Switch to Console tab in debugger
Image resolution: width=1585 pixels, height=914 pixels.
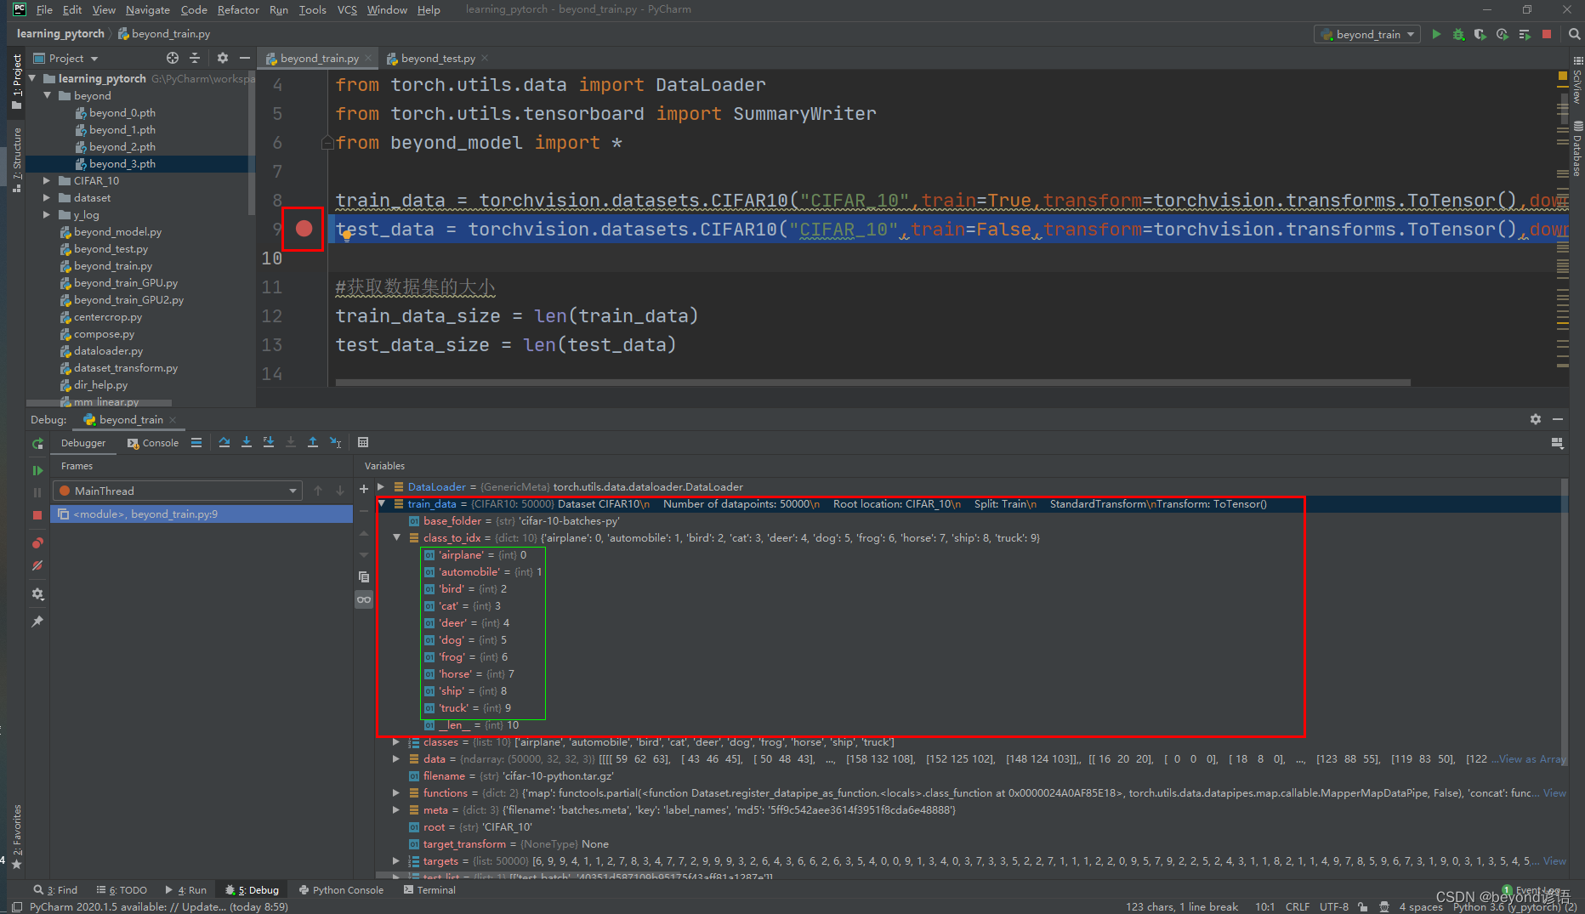[x=153, y=443]
